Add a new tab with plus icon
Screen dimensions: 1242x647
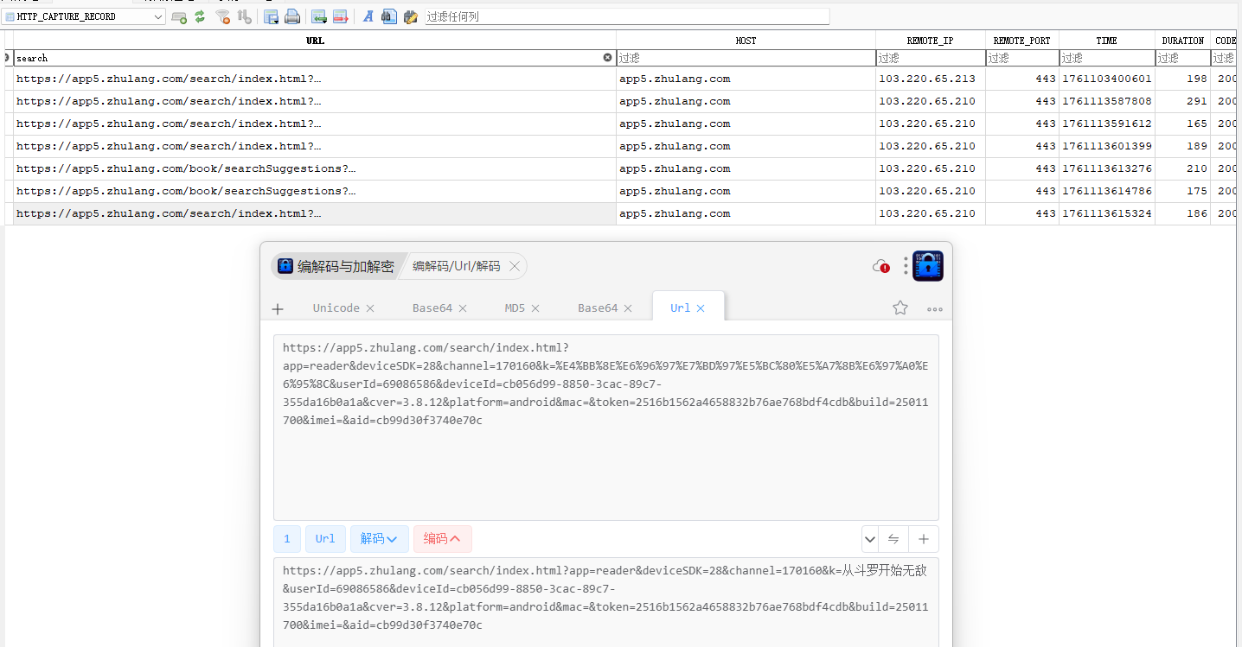[x=278, y=308]
